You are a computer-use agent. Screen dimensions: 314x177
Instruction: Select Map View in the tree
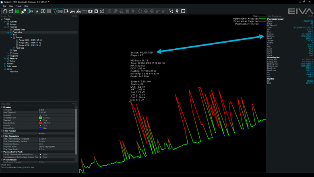pos(14,72)
